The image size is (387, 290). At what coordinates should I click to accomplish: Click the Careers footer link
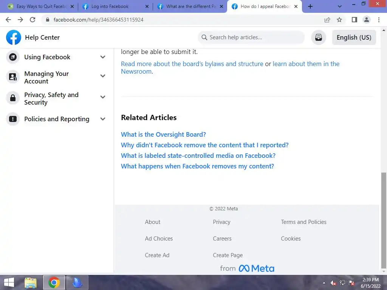222,239
